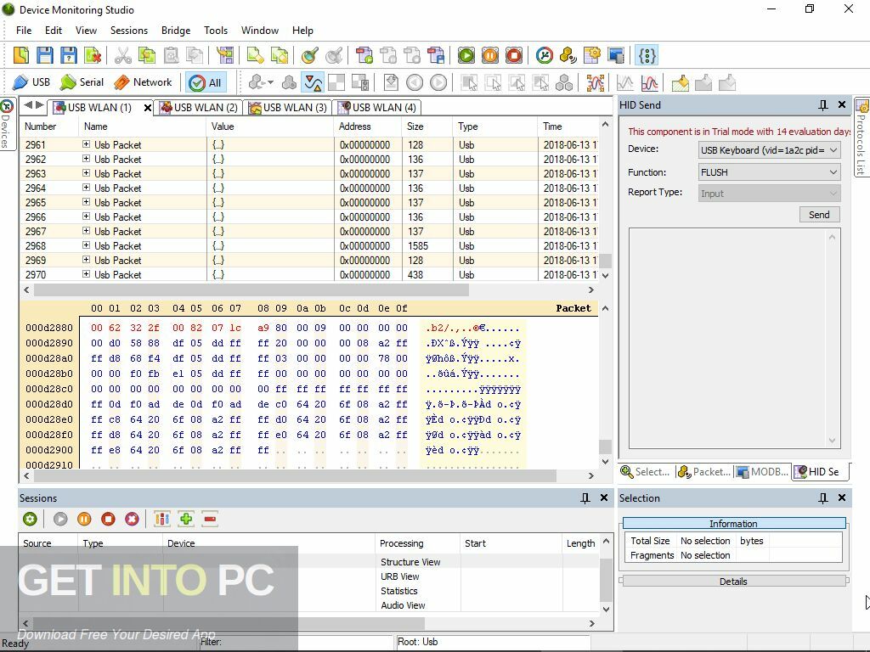870x652 pixels.
Task: Expand Usb Packet row 2966
Action: click(86, 216)
